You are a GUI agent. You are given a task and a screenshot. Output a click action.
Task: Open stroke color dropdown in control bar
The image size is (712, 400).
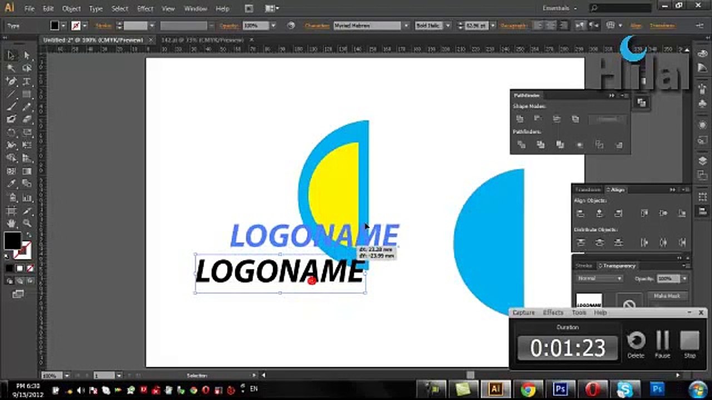click(x=85, y=26)
